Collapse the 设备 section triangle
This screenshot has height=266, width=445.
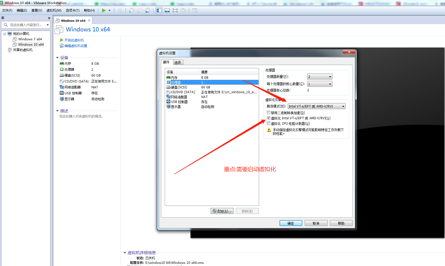(57, 58)
